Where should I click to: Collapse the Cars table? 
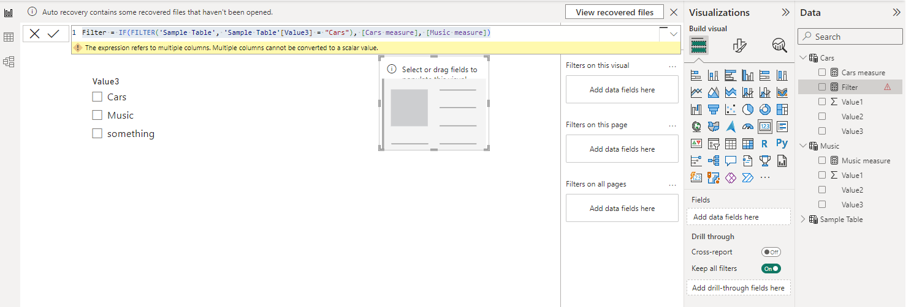click(x=804, y=58)
